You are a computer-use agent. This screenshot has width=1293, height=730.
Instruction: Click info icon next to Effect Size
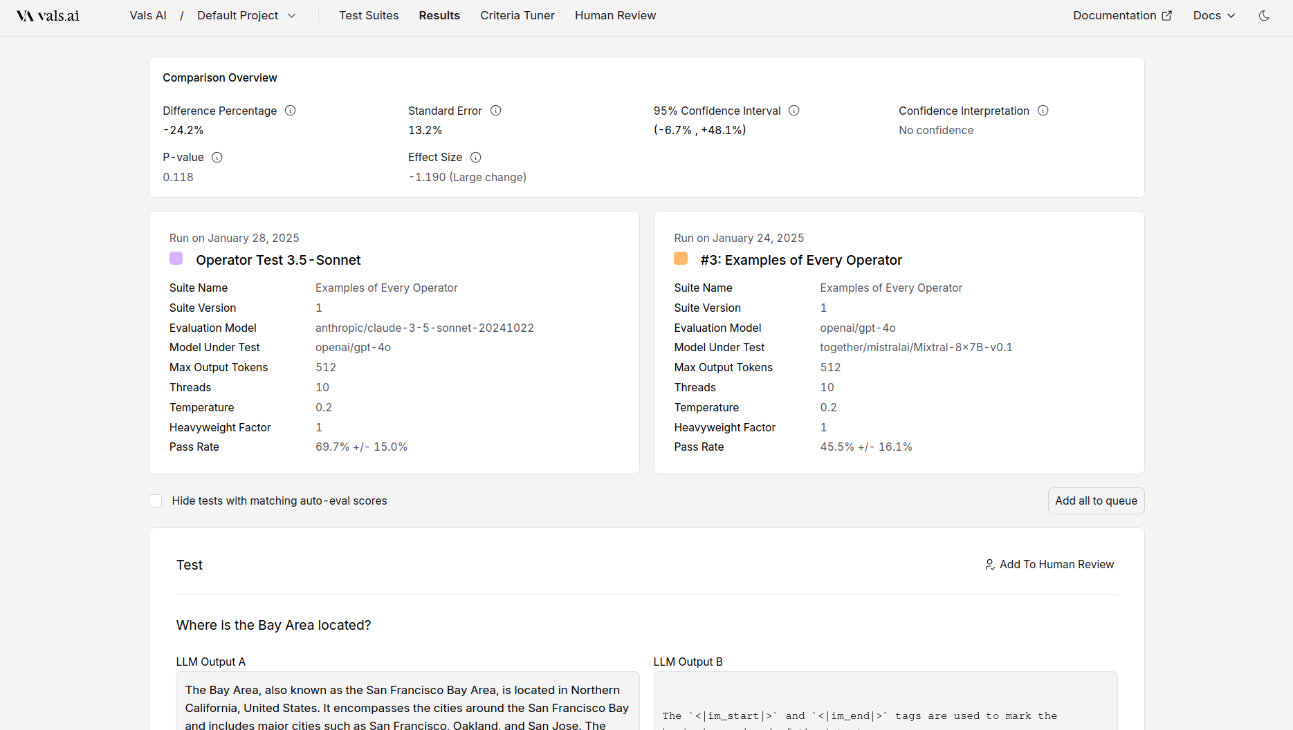pyautogui.click(x=476, y=158)
